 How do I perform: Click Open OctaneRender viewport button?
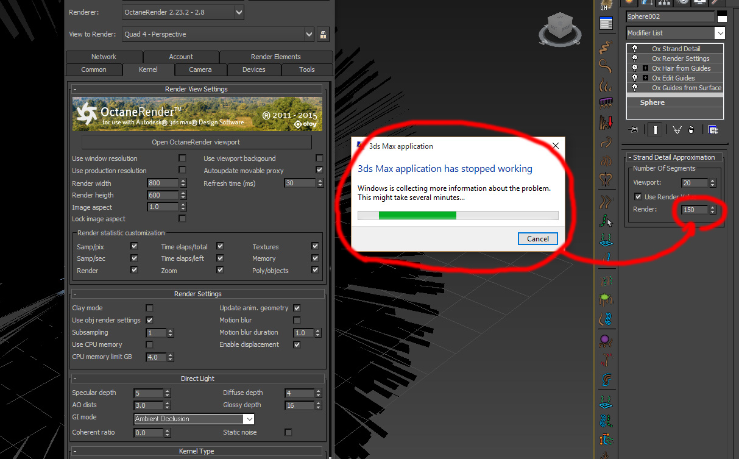(x=196, y=142)
